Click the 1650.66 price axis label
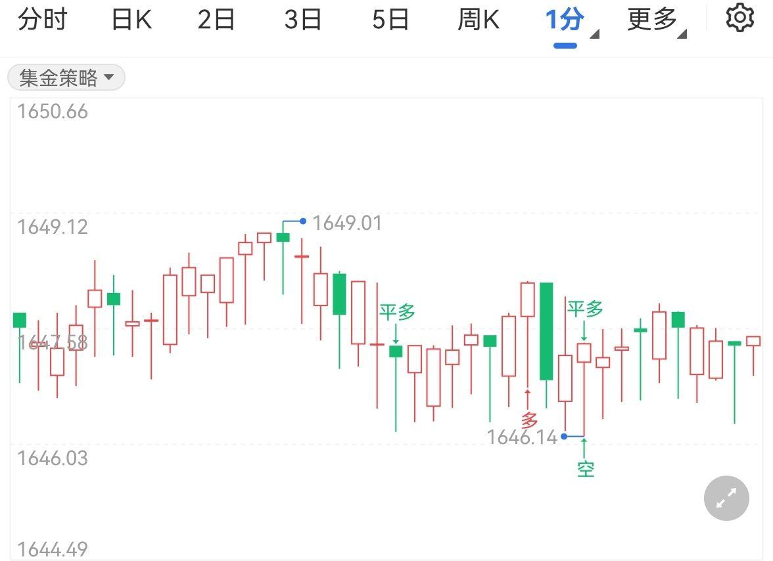 [x=53, y=112]
